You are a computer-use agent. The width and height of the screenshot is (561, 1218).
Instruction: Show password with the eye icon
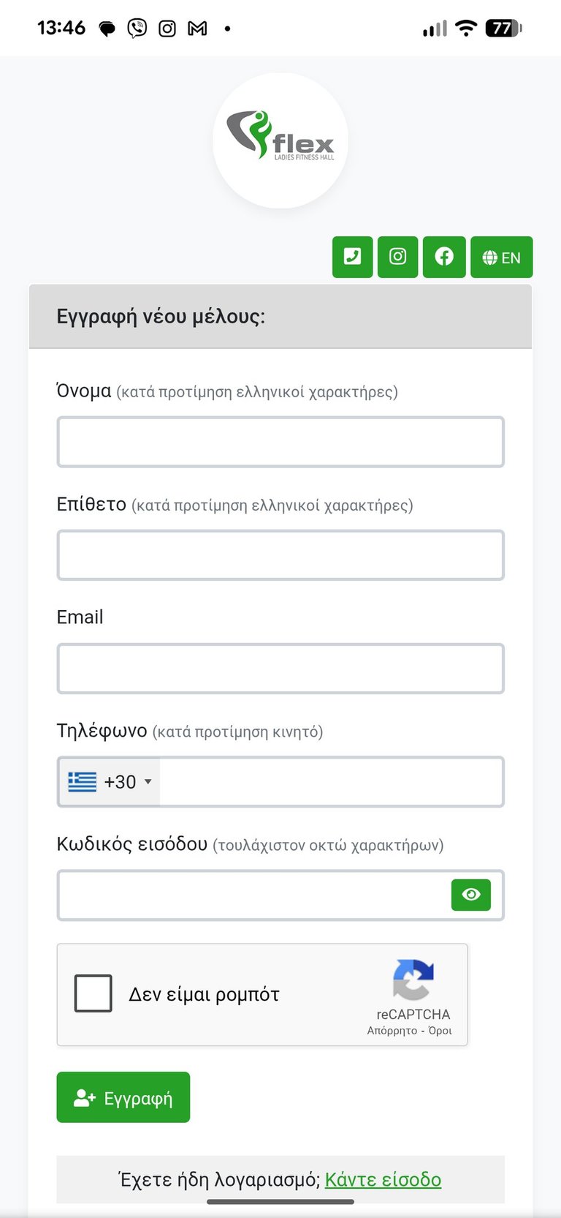coord(471,895)
